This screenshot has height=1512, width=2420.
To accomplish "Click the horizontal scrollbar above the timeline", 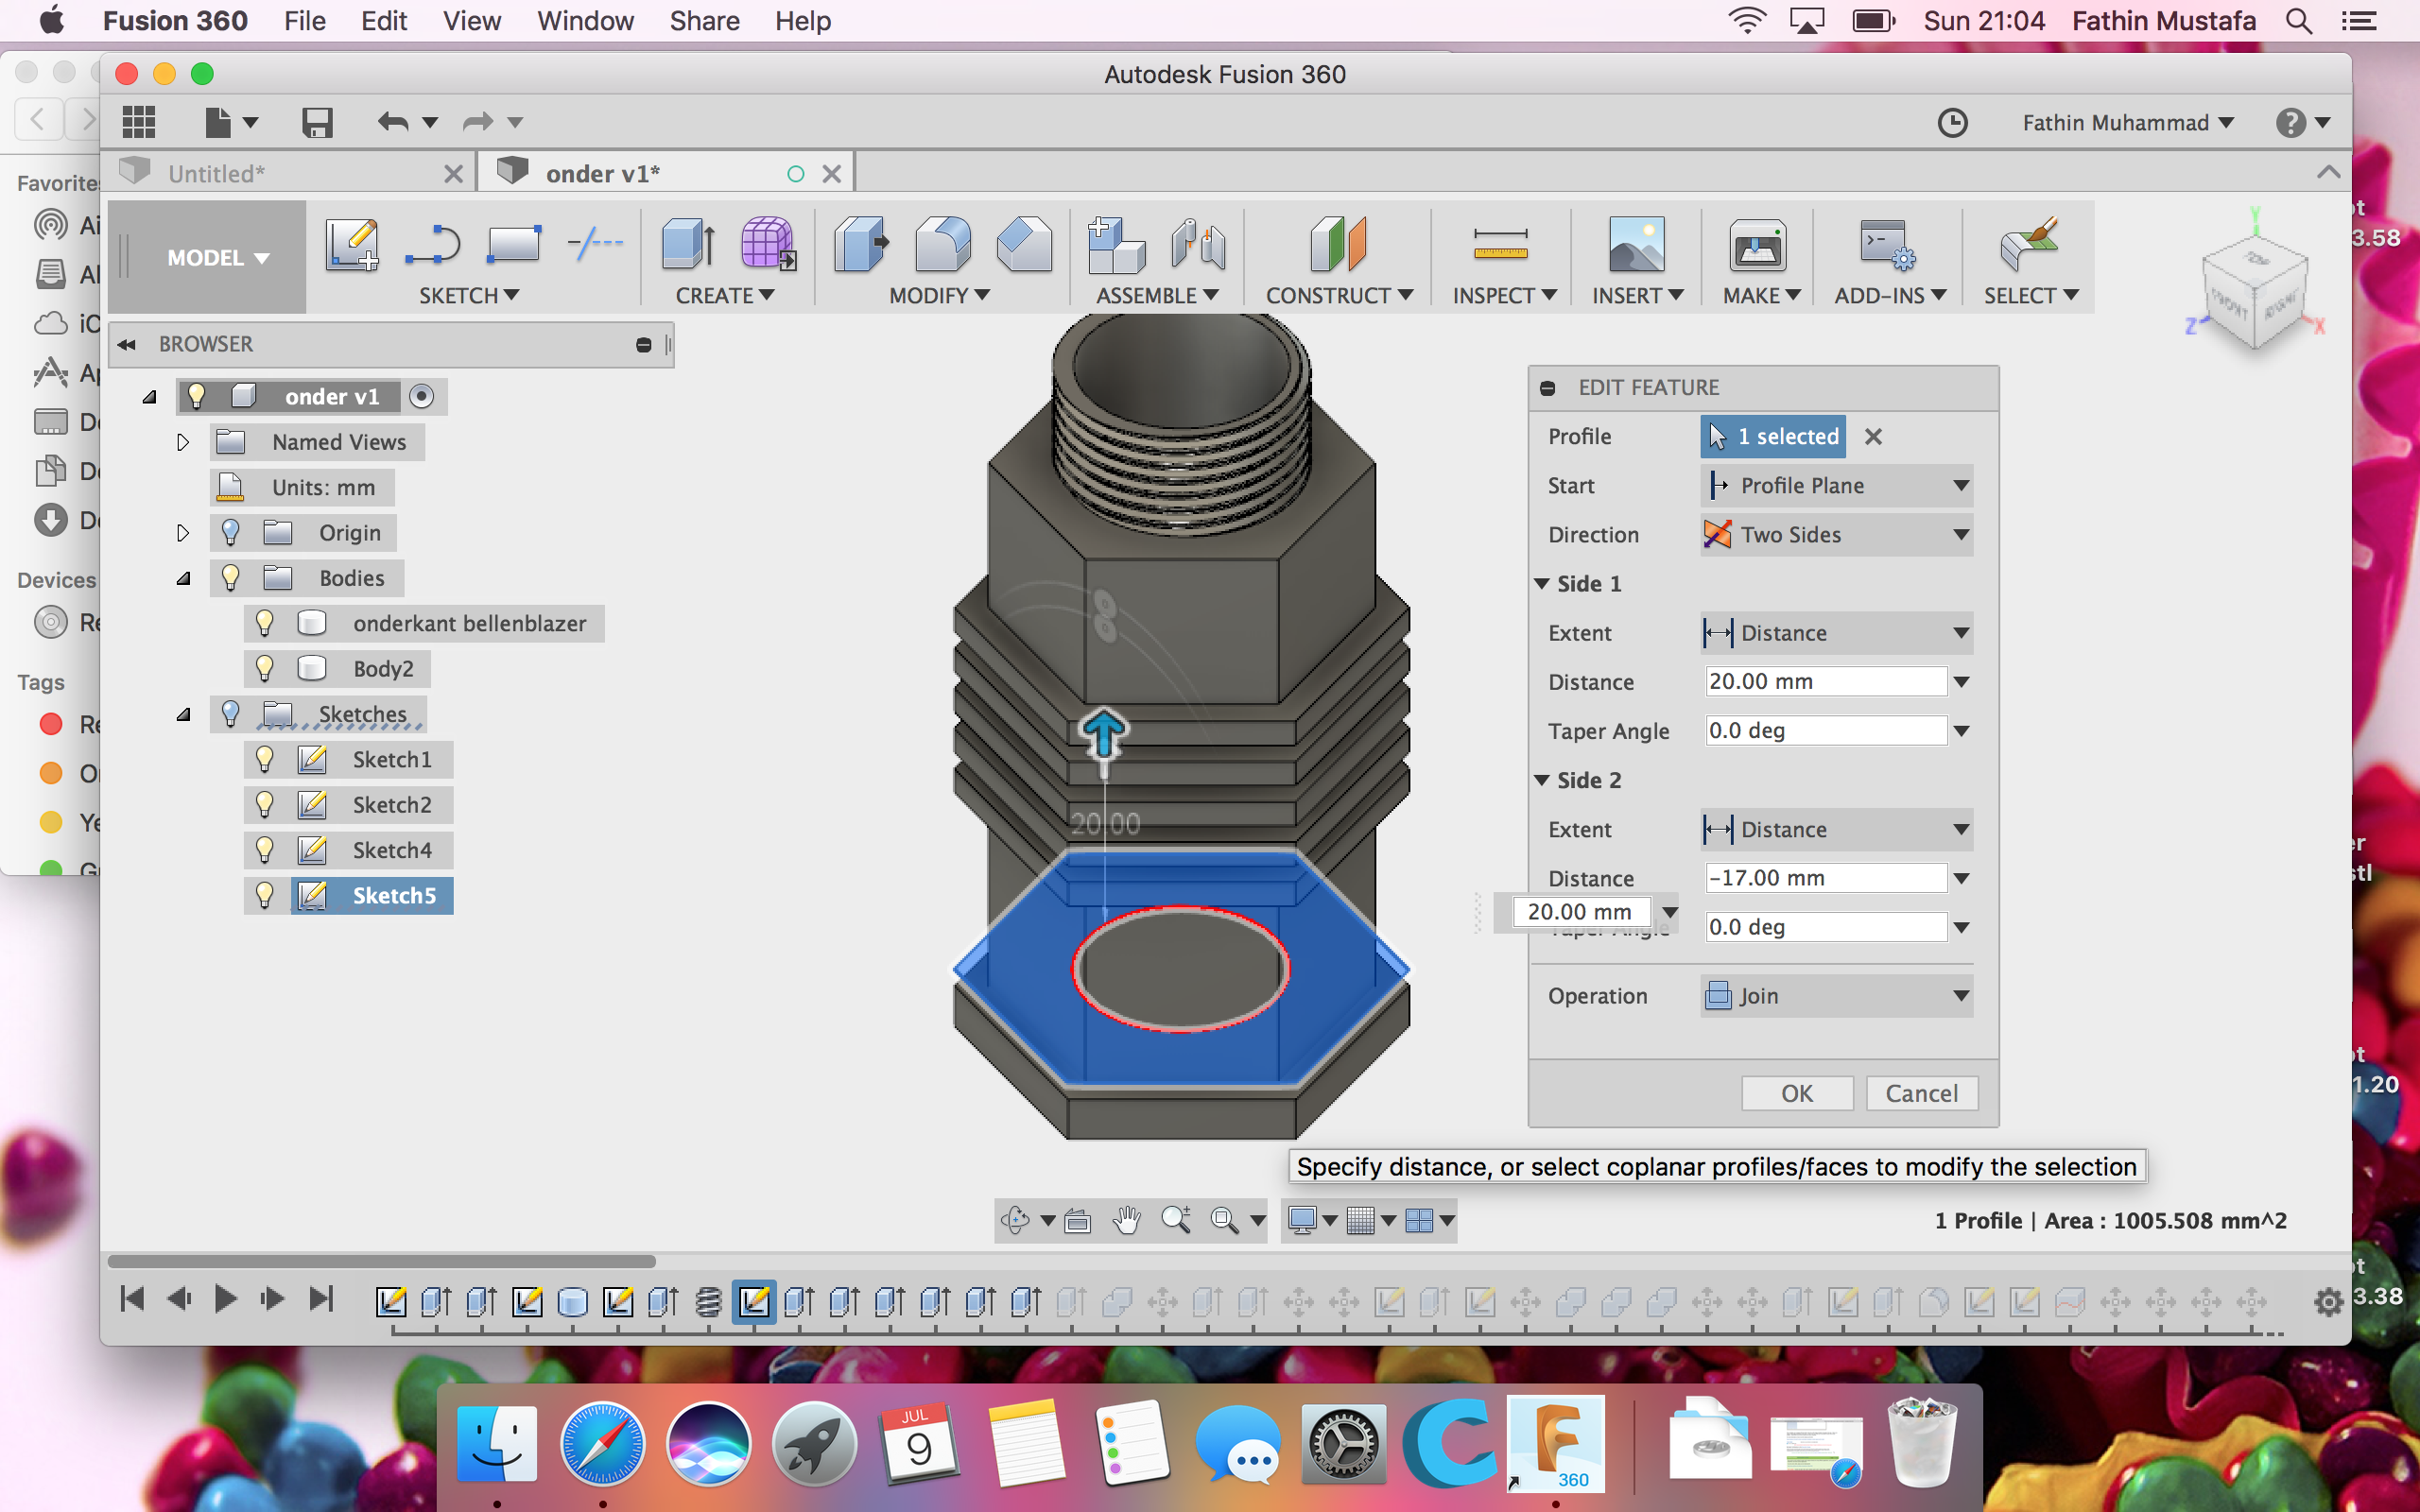I will click(x=381, y=1261).
